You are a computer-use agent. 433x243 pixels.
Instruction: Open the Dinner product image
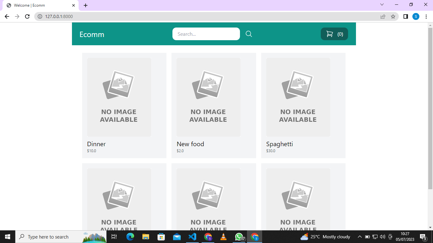pos(119,97)
